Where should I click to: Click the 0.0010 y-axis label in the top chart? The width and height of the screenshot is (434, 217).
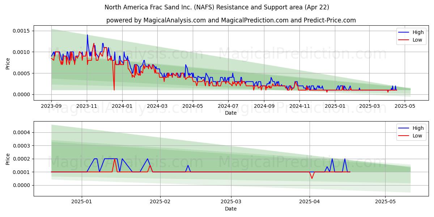tap(22, 52)
